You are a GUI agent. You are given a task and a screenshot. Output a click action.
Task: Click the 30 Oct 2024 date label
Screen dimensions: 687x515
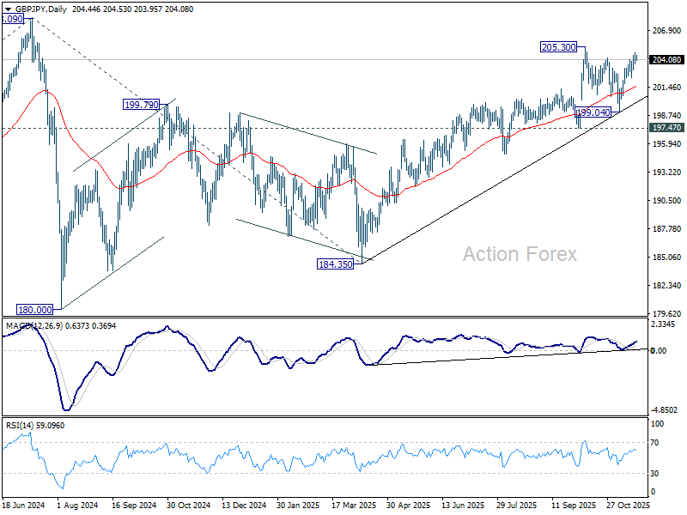[x=188, y=505]
